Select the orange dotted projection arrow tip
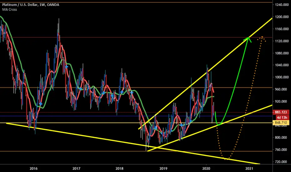 (x=262, y=38)
